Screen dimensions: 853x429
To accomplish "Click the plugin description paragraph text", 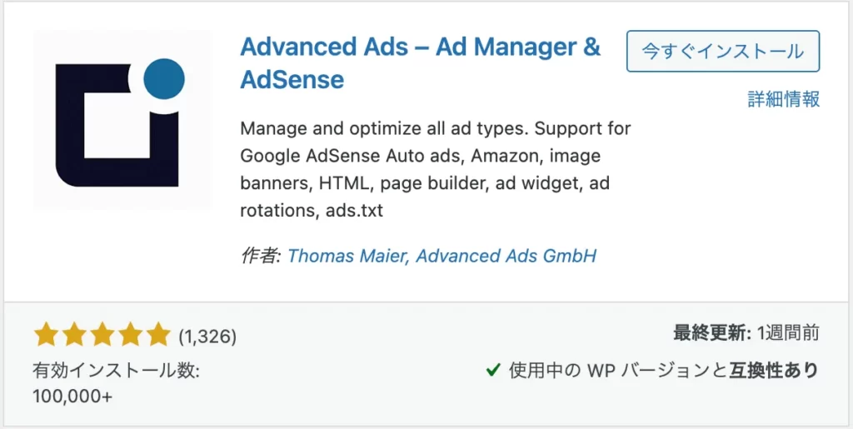I will pyautogui.click(x=435, y=170).
